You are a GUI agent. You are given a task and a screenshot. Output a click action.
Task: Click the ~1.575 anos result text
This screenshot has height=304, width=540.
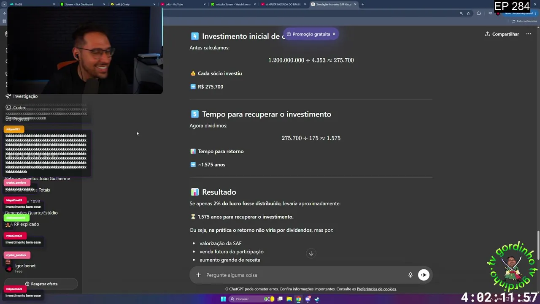(211, 165)
